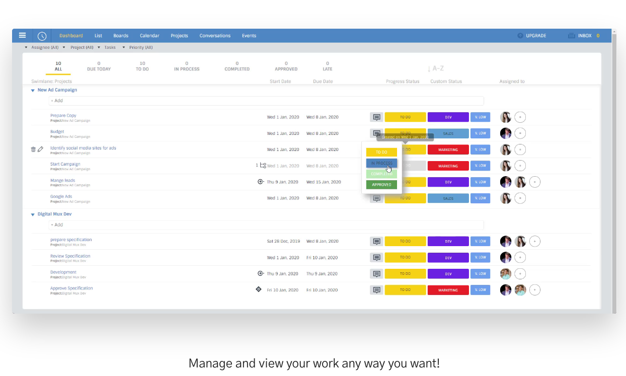Screen dimensions: 626x376
Task: Collapse the Digital Mux Dev swimlane
Action: click(33, 215)
